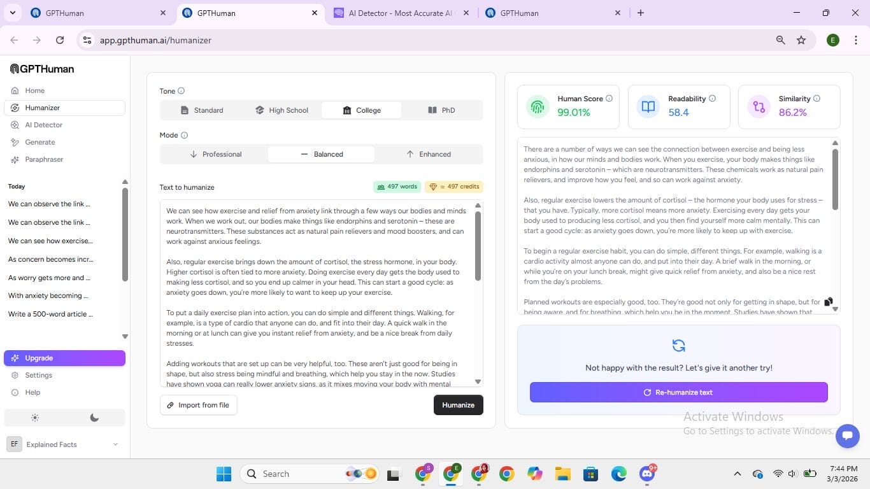
Task: Reload the page
Action: [60, 40]
